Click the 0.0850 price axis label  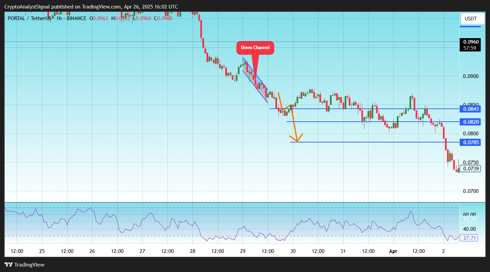tap(471, 104)
